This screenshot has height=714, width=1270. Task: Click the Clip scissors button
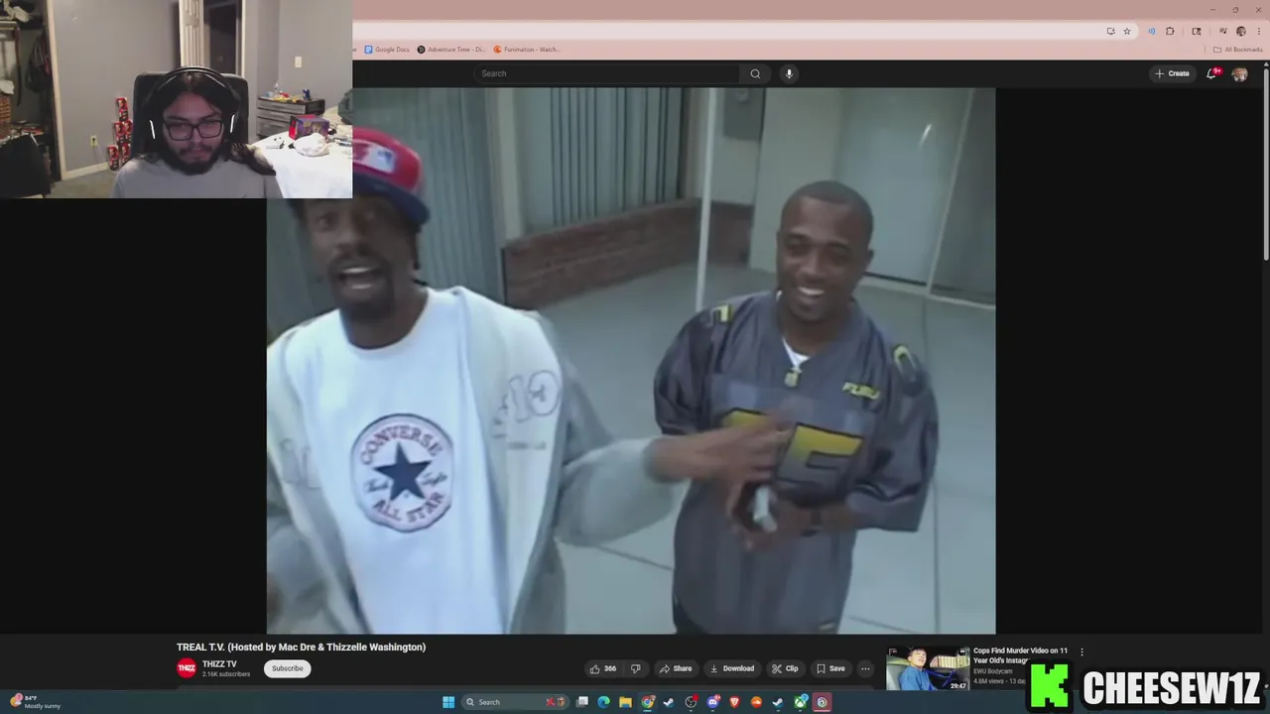pyautogui.click(x=785, y=668)
